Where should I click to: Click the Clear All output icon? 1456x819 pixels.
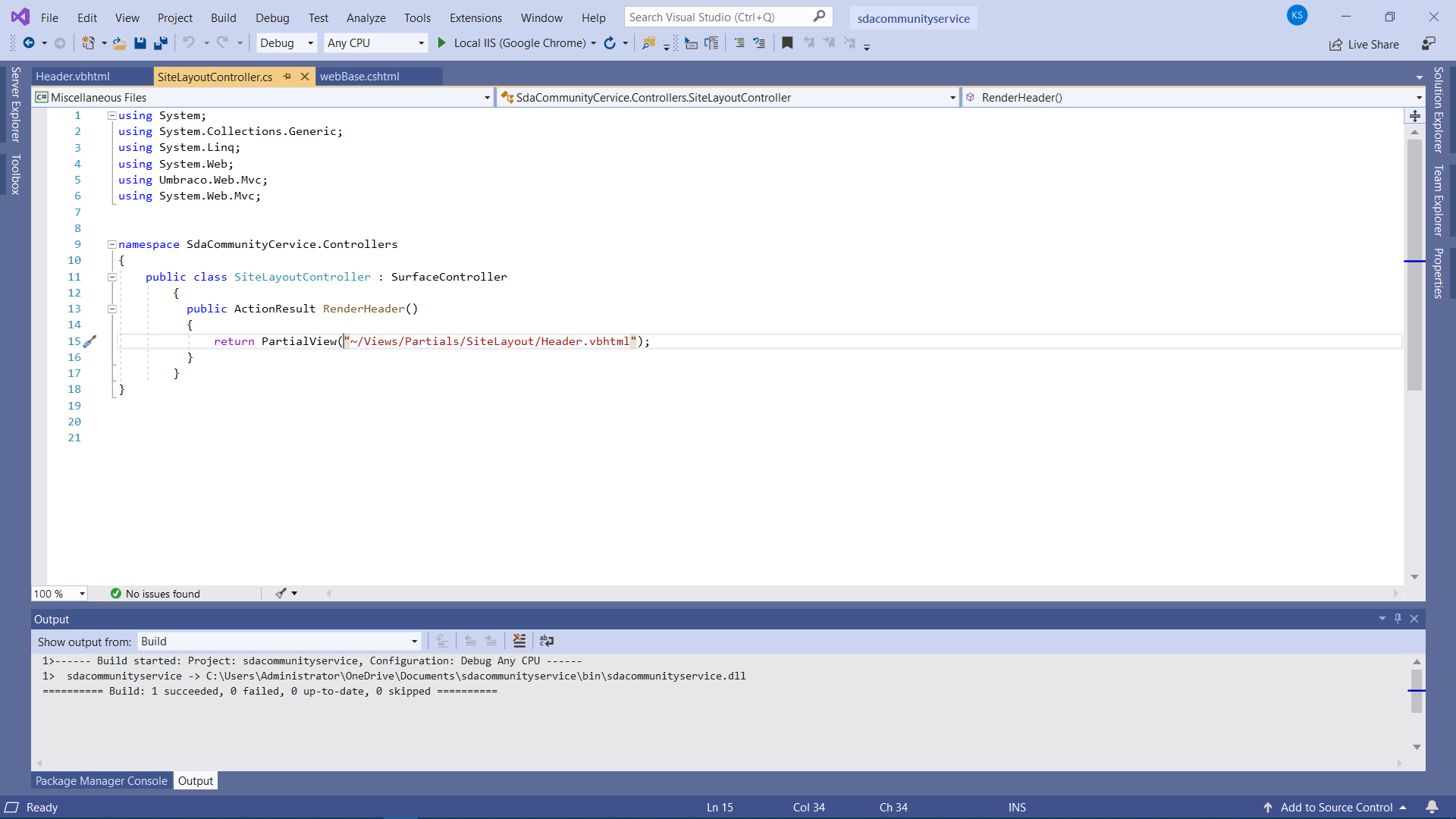519,641
